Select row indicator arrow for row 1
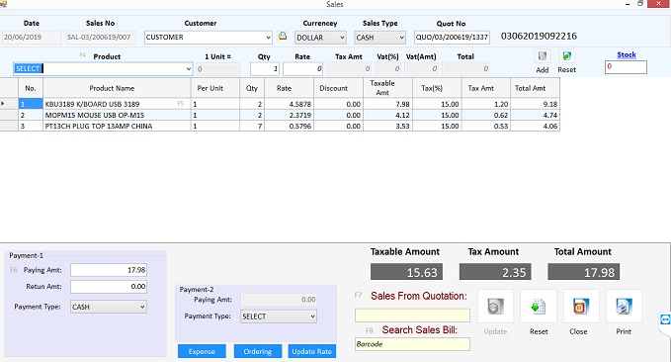 tap(3, 104)
